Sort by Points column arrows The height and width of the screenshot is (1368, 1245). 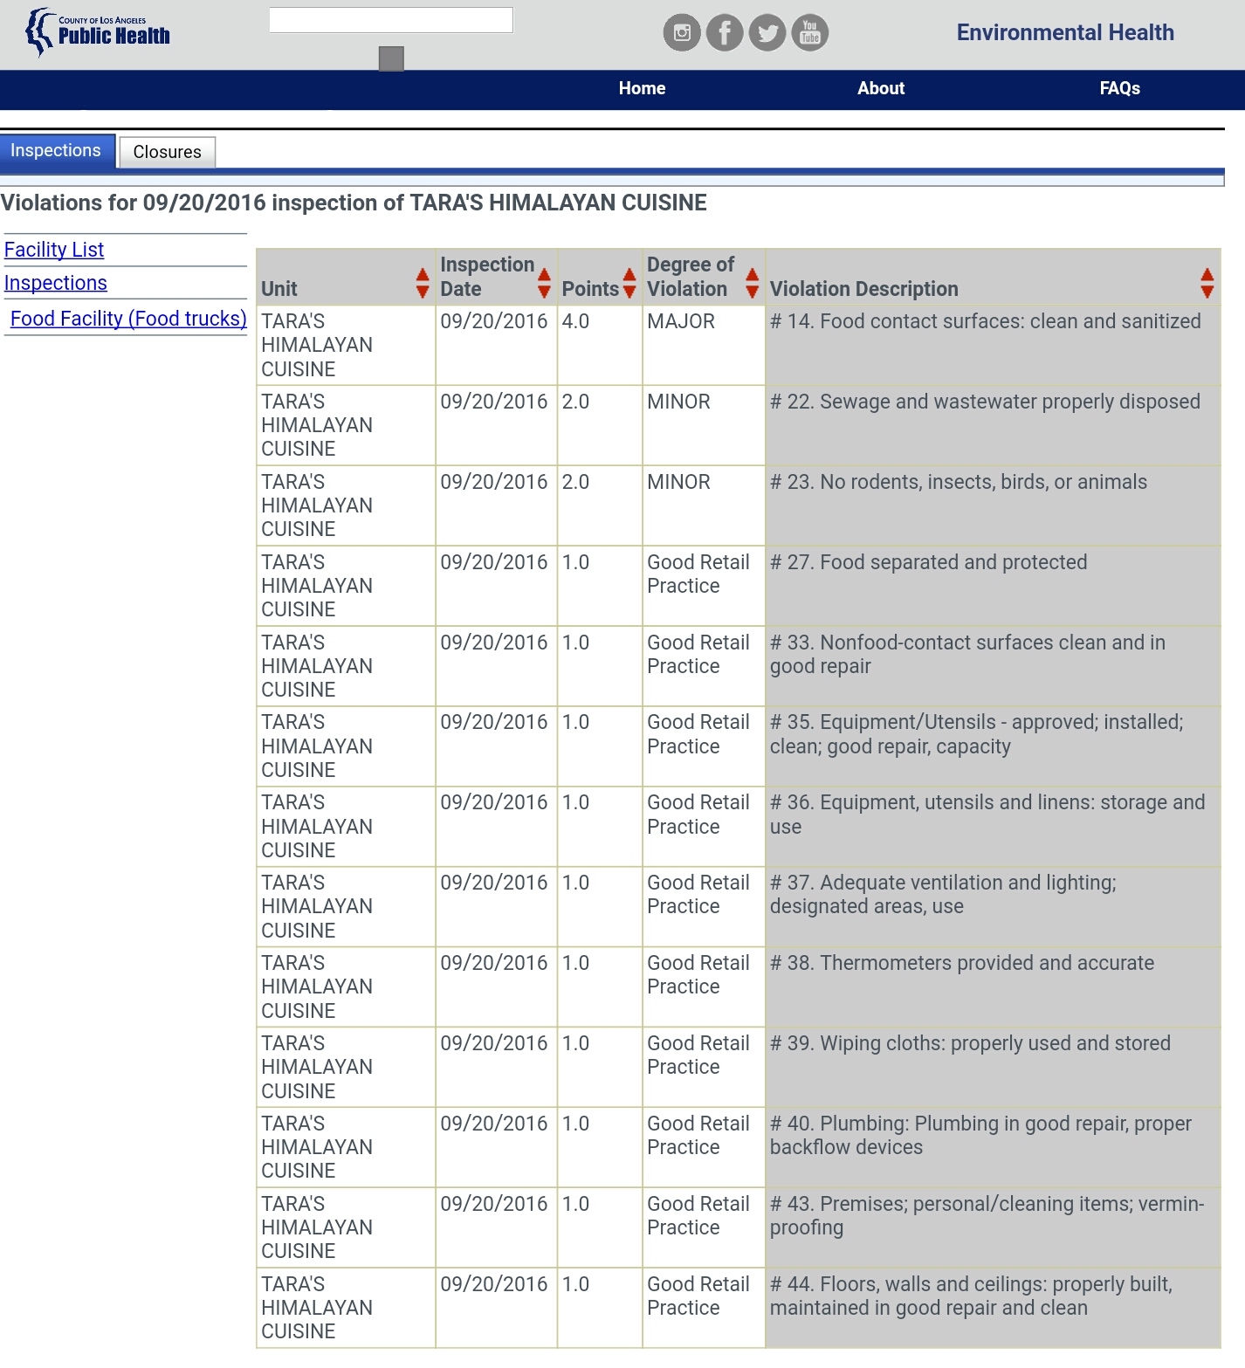[x=629, y=283]
